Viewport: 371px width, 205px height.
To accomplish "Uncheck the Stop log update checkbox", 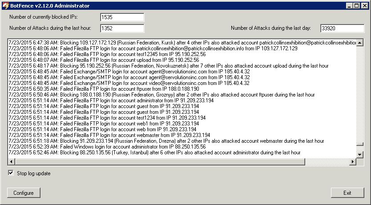I will 11,173.
